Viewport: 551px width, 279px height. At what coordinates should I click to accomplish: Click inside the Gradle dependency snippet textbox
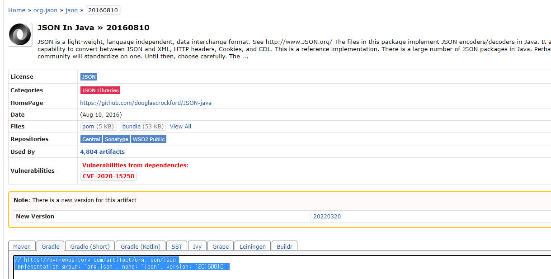(x=282, y=267)
